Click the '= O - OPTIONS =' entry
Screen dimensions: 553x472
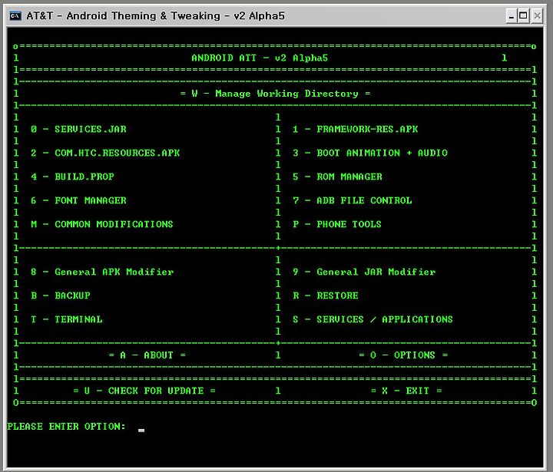pos(403,355)
